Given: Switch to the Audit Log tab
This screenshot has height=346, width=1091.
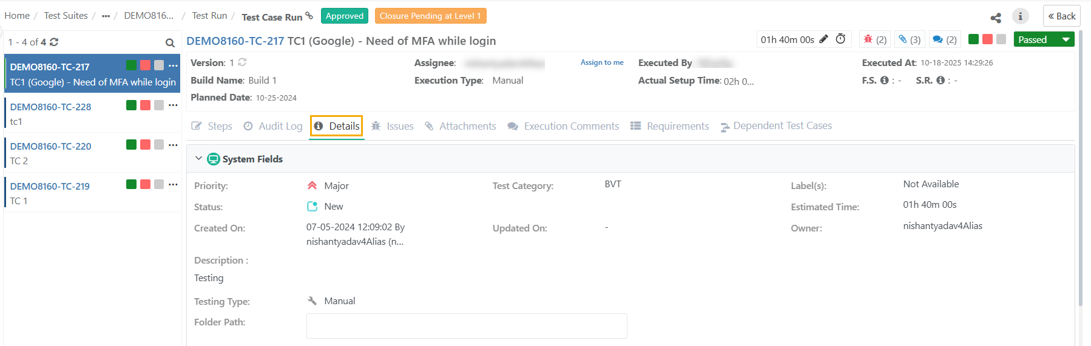Looking at the screenshot, I should click(273, 126).
